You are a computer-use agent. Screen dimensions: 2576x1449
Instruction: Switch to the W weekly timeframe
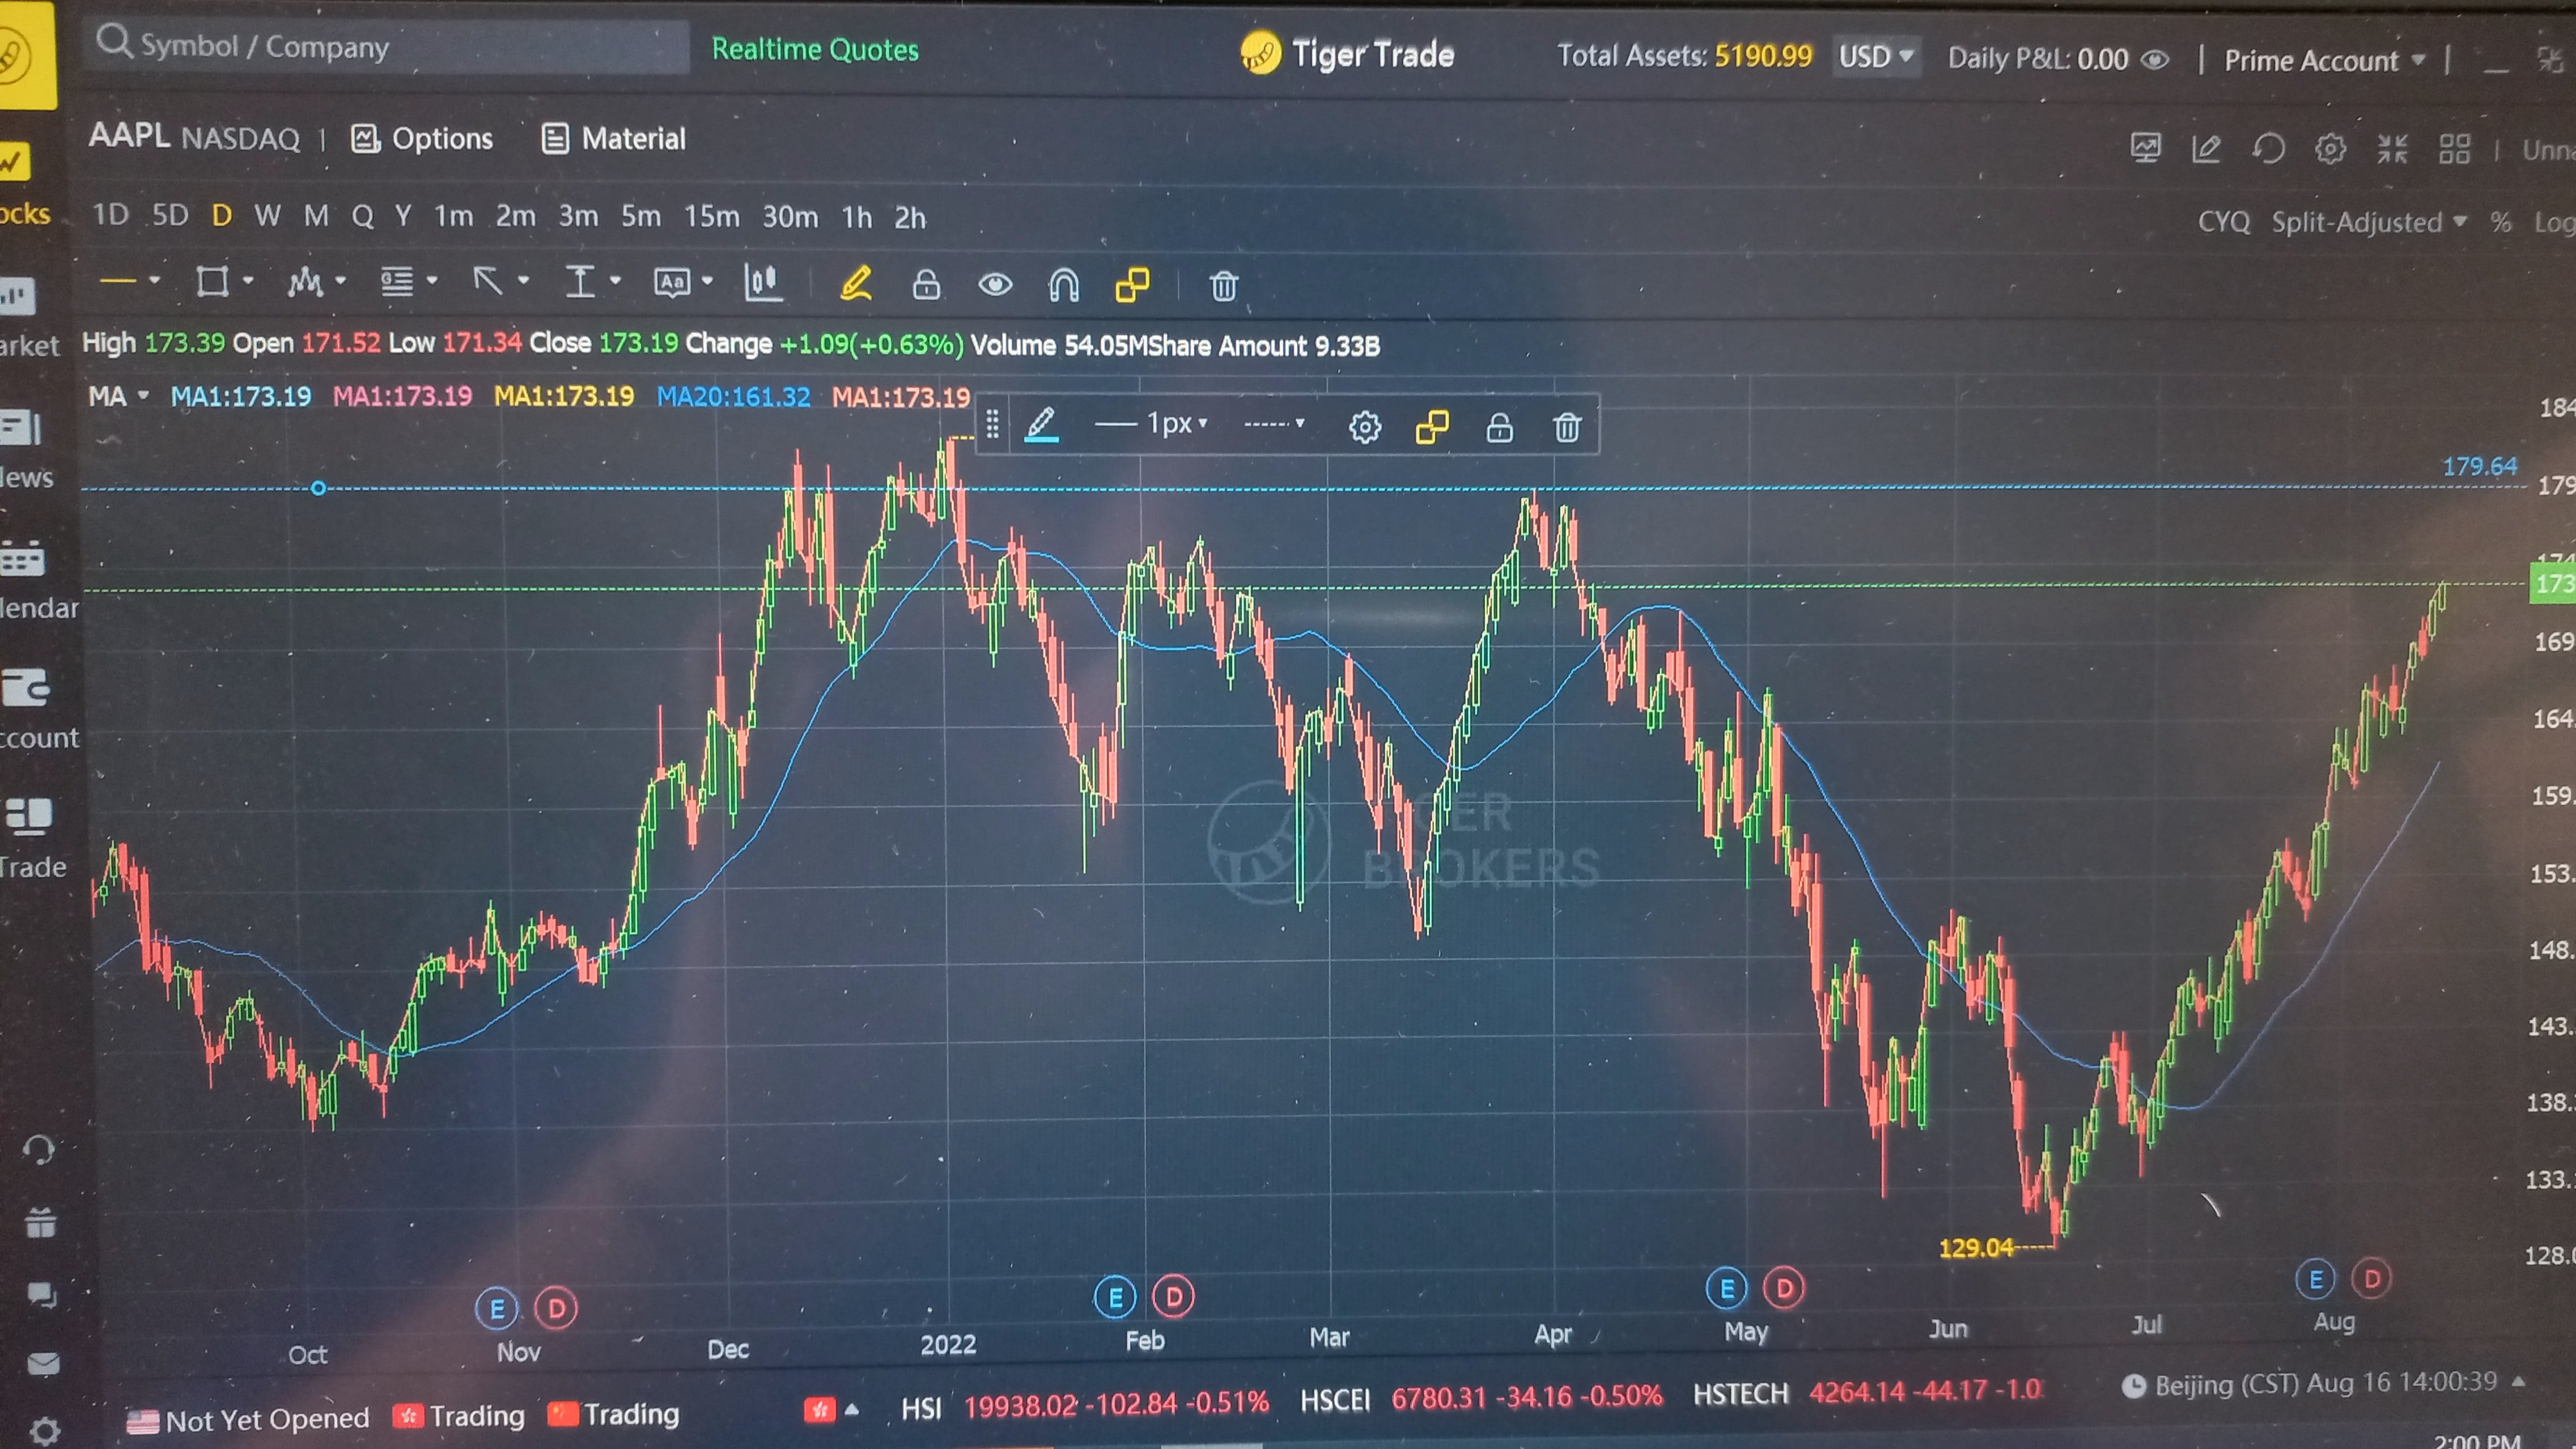[x=267, y=216]
